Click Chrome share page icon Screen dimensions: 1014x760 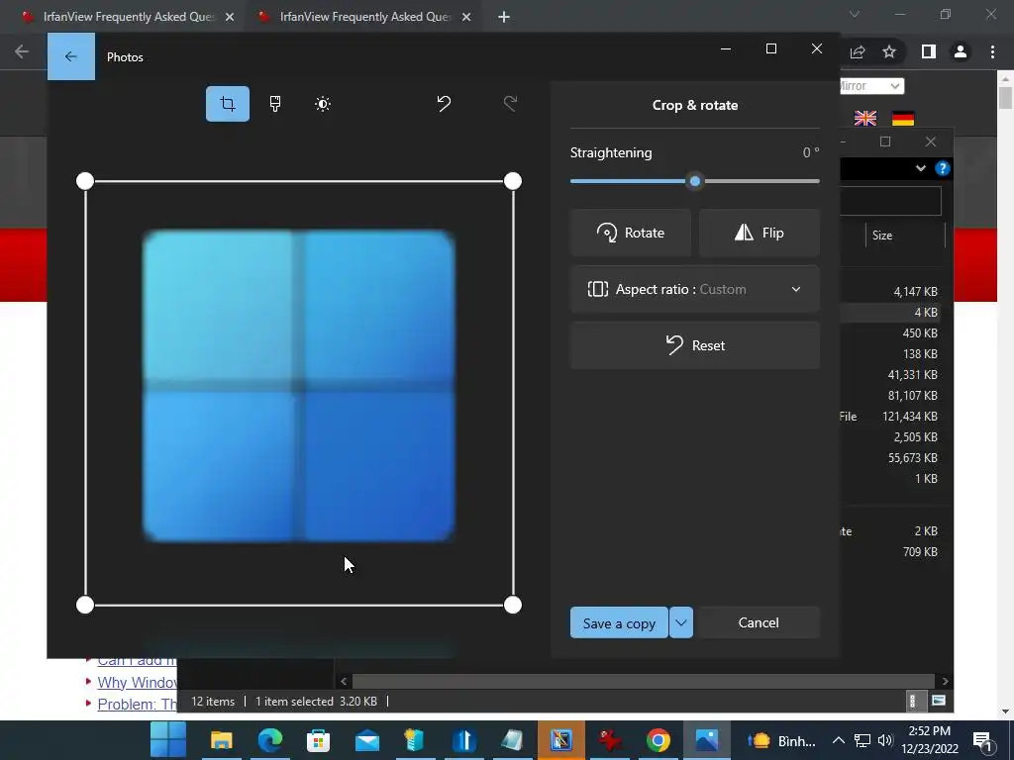coord(858,51)
